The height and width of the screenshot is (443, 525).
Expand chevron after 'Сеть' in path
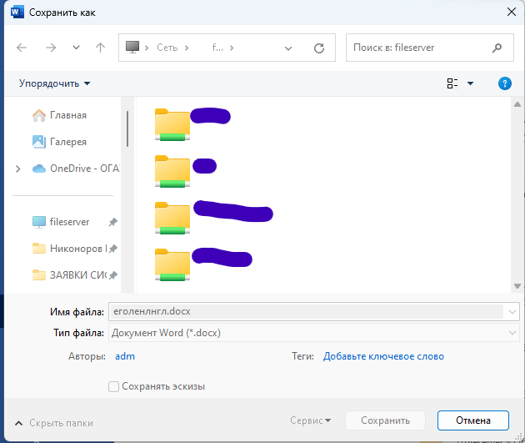point(187,48)
